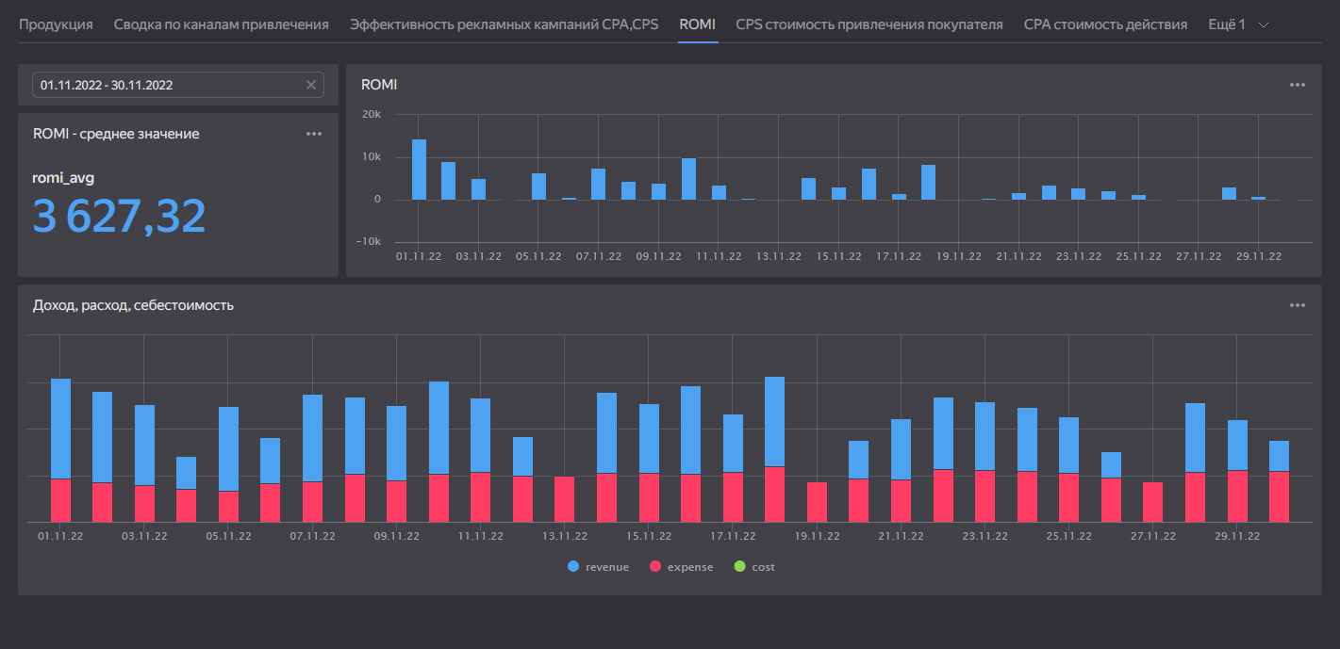The image size is (1340, 649).
Task: Select the ROMI tab
Action: tap(697, 24)
